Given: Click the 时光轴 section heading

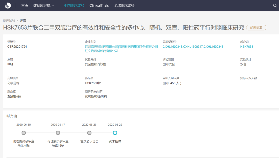Looking at the screenshot, I should point(12,116).
